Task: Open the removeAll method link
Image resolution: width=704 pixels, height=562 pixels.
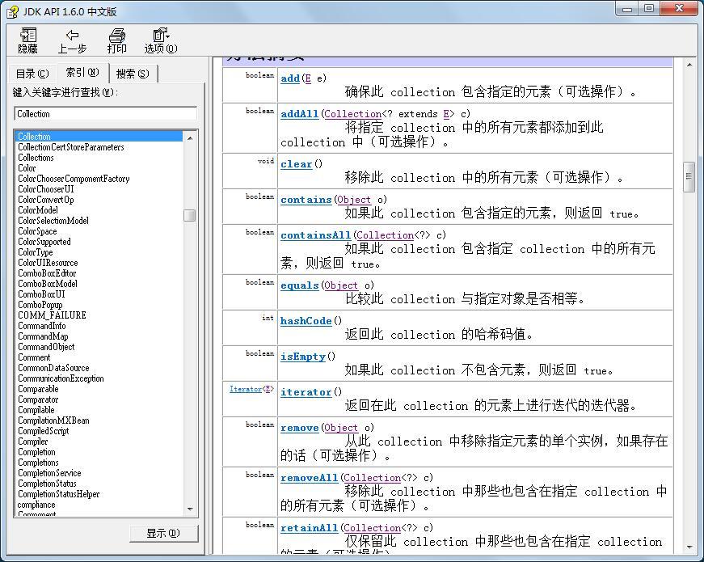Action: tap(310, 478)
